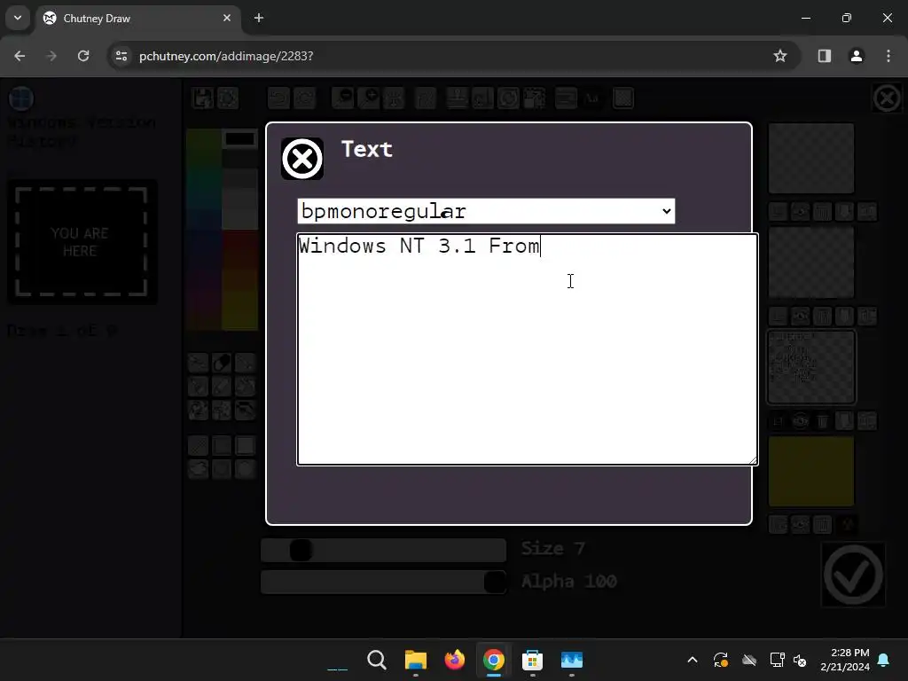Image resolution: width=908 pixels, height=681 pixels.
Task: Open the notifications bell in the taskbar
Action: 884,660
